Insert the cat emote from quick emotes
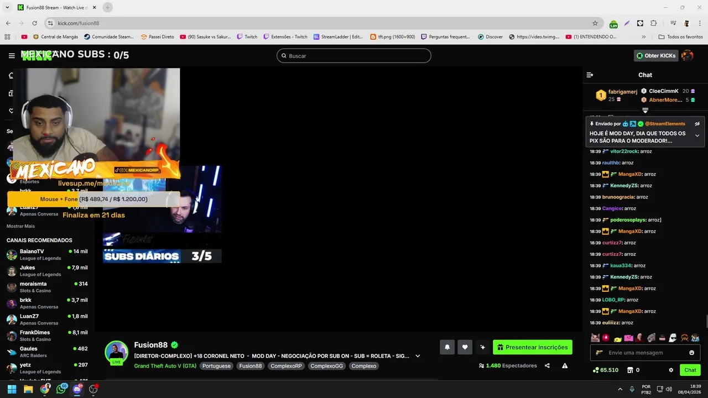The image size is (708, 398). click(595, 338)
